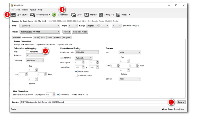
Task: Open the Presets toolbar icon
Action: 118,15
